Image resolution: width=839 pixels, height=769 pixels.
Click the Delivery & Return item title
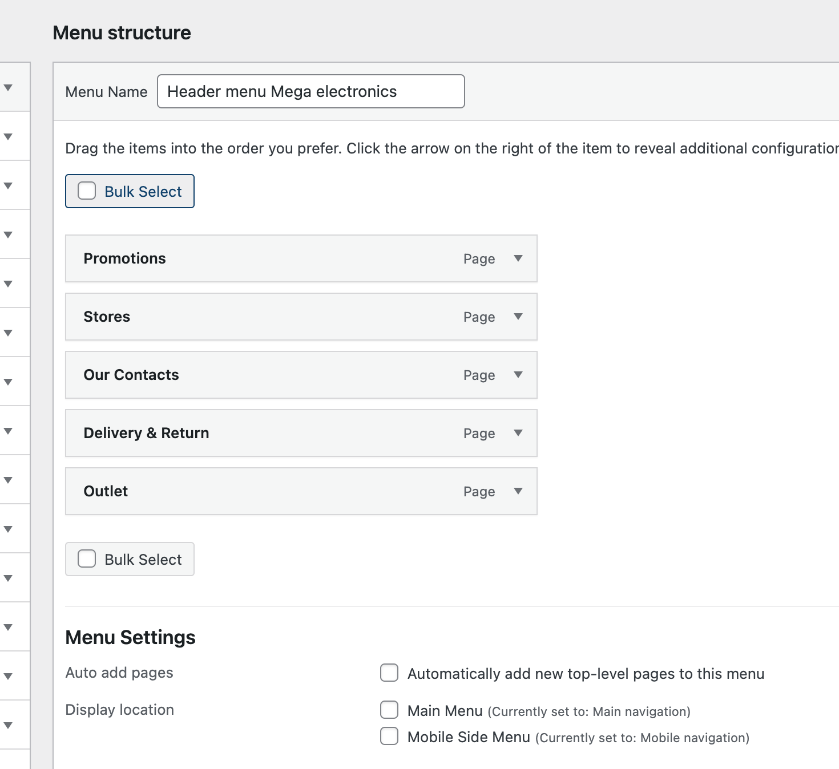(146, 433)
